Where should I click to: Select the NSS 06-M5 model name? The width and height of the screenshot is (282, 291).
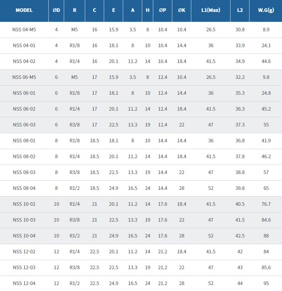coord(24,77)
